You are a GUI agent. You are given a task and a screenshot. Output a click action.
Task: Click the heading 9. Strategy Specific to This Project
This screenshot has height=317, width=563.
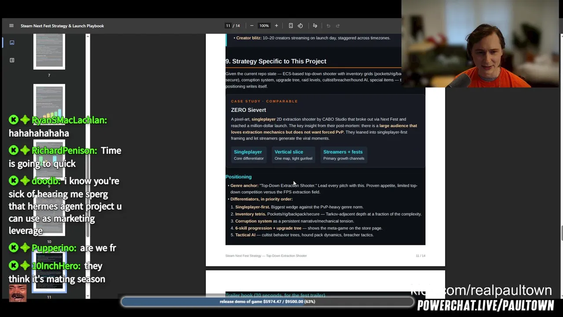276,61
